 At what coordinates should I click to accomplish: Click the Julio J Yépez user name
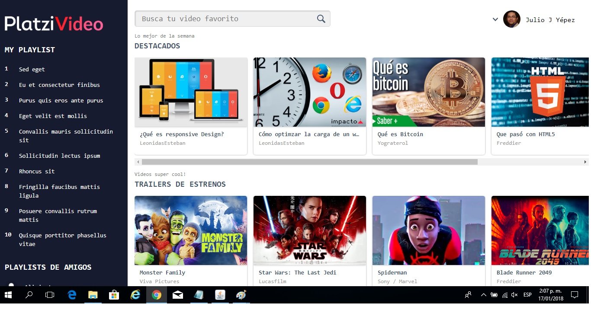pyautogui.click(x=550, y=20)
